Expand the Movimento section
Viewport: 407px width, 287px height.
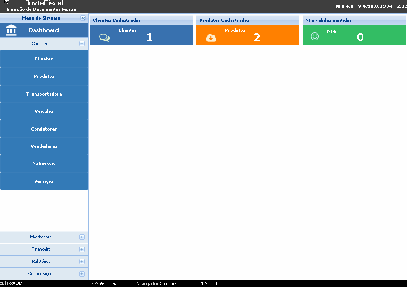tap(82, 237)
